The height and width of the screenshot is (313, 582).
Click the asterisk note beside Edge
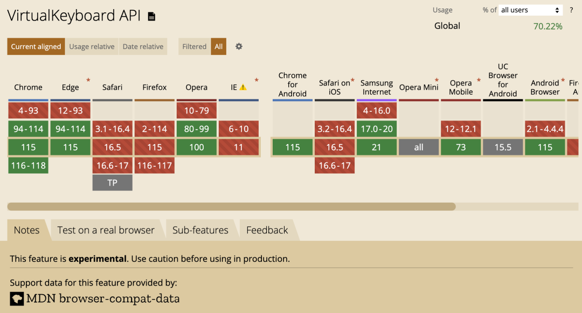coord(88,80)
